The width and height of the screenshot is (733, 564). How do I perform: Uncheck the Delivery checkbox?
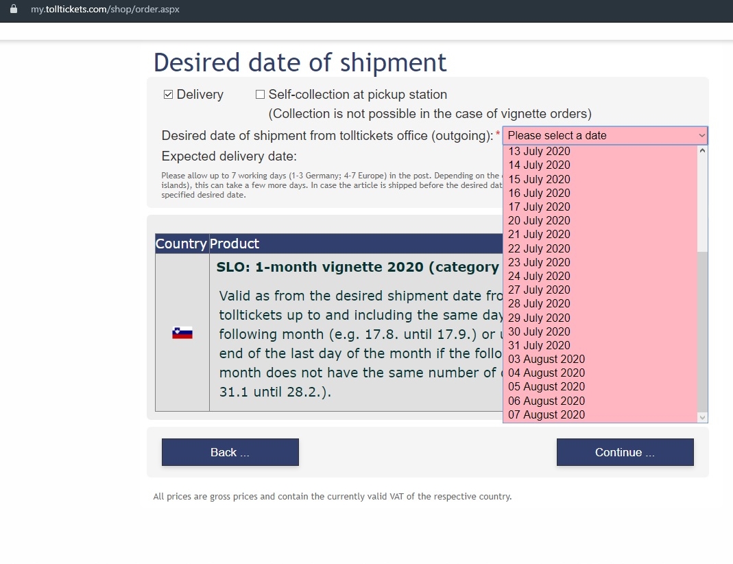coord(168,95)
